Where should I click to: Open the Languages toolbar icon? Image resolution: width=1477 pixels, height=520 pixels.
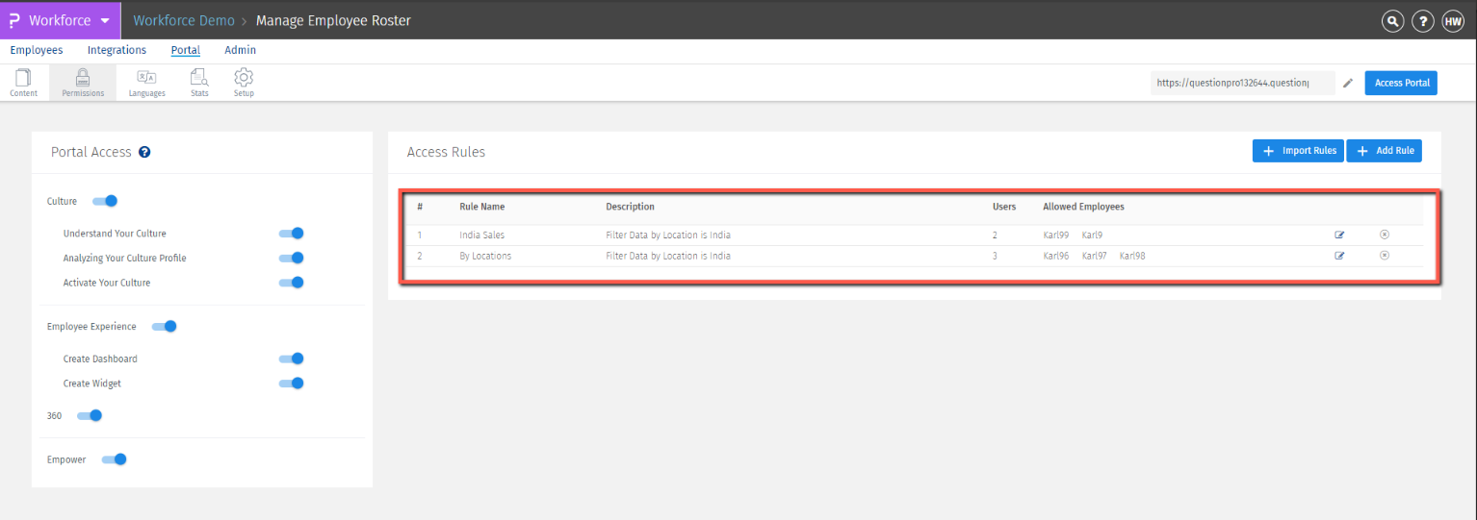[146, 83]
